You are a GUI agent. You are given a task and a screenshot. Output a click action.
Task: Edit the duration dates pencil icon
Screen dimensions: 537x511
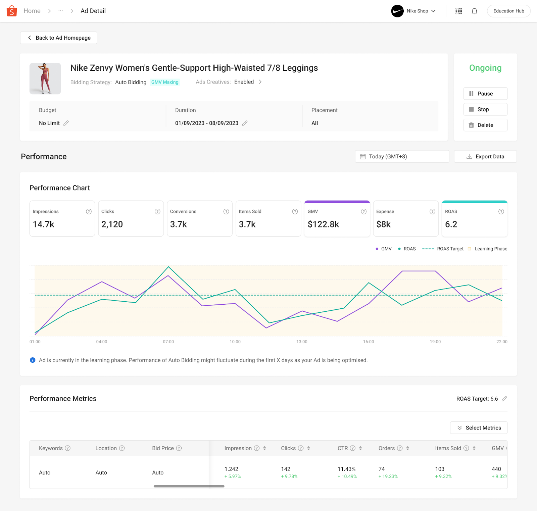(245, 123)
